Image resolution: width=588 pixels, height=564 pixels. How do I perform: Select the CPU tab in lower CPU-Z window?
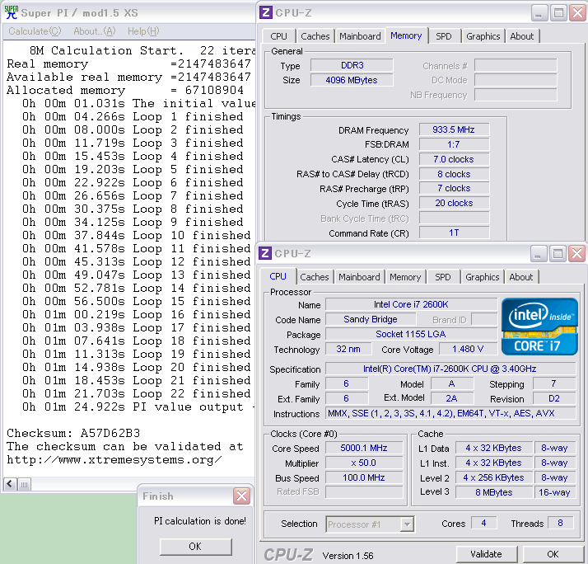tap(278, 276)
